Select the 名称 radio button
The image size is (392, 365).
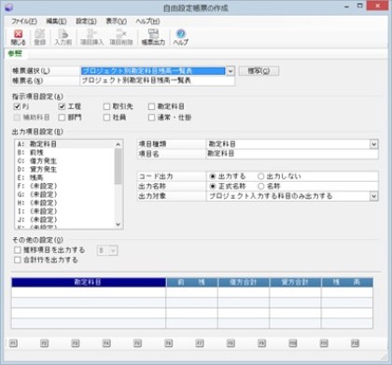click(260, 187)
